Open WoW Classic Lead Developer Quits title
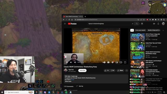This screenshot has height=94, width=167. tap(153, 62)
